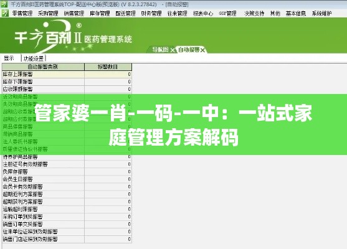347x249 pixels.
Task: Open the 决策支持 menu
Action: click(x=254, y=14)
